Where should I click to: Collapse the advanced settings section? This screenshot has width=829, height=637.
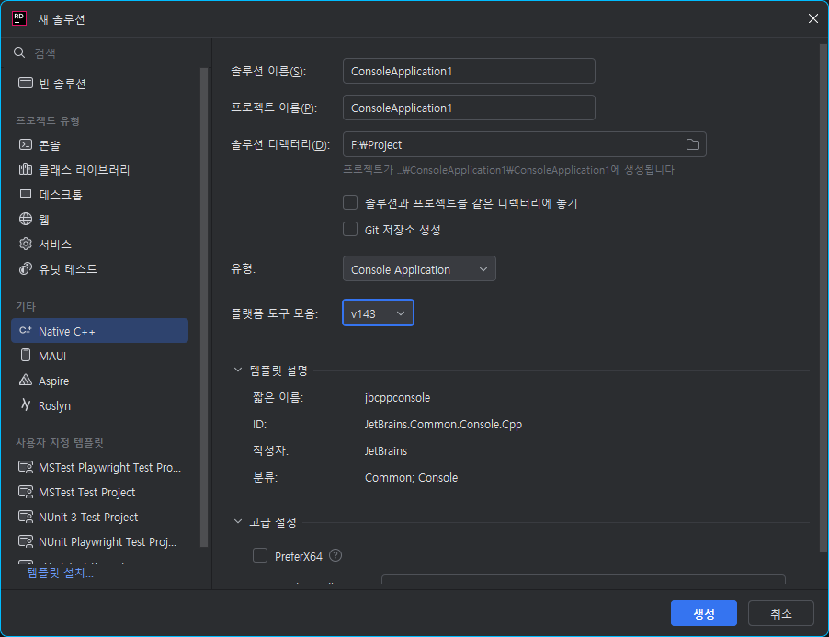pos(238,522)
